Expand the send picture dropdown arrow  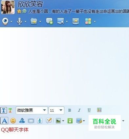63,121
